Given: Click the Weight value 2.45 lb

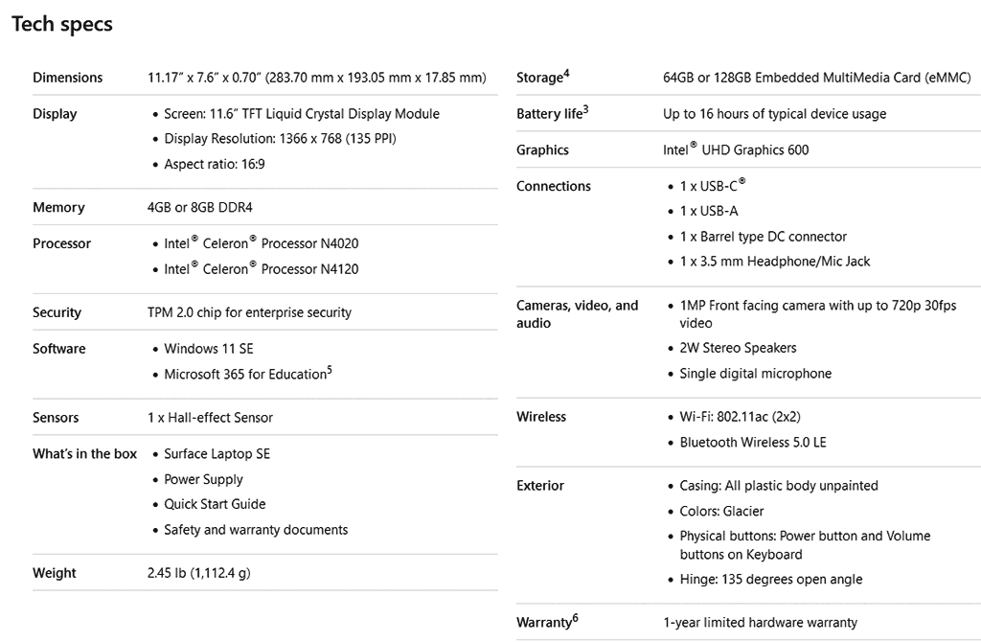Looking at the screenshot, I should pos(199,573).
